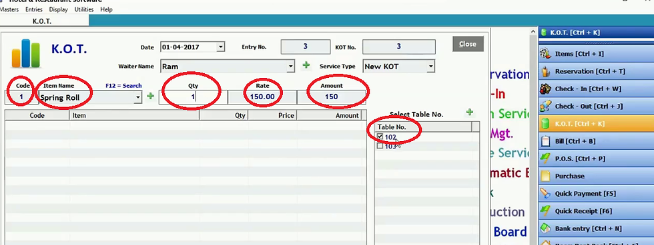Screen dimensions: 654x245
Task: Click the Table No. column header
Action: (x=423, y=127)
